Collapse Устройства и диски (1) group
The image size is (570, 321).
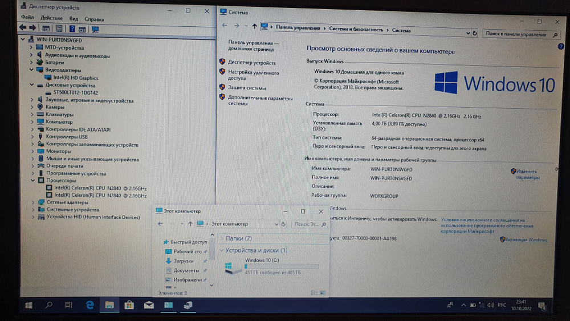point(221,250)
